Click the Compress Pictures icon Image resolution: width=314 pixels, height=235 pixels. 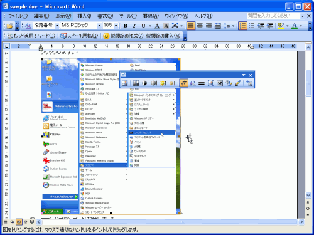click(210, 83)
